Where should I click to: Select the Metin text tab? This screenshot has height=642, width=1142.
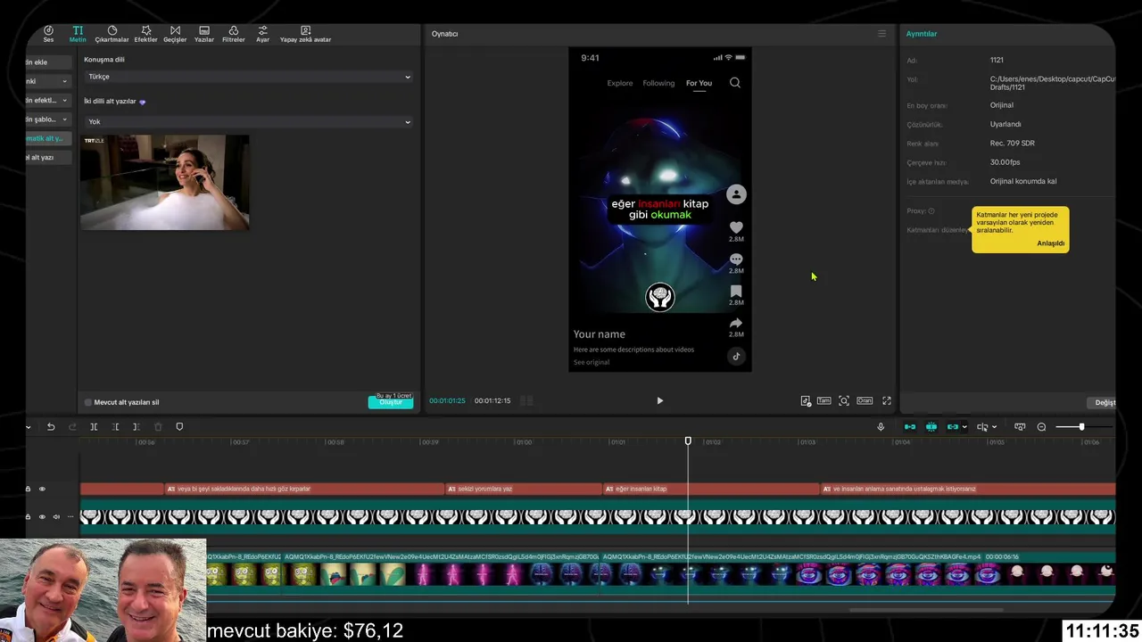click(x=78, y=34)
